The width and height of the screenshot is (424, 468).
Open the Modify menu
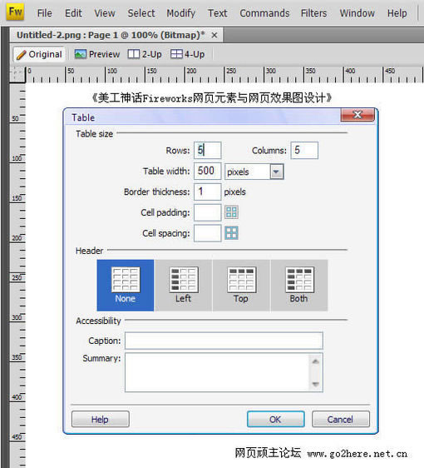coord(181,13)
